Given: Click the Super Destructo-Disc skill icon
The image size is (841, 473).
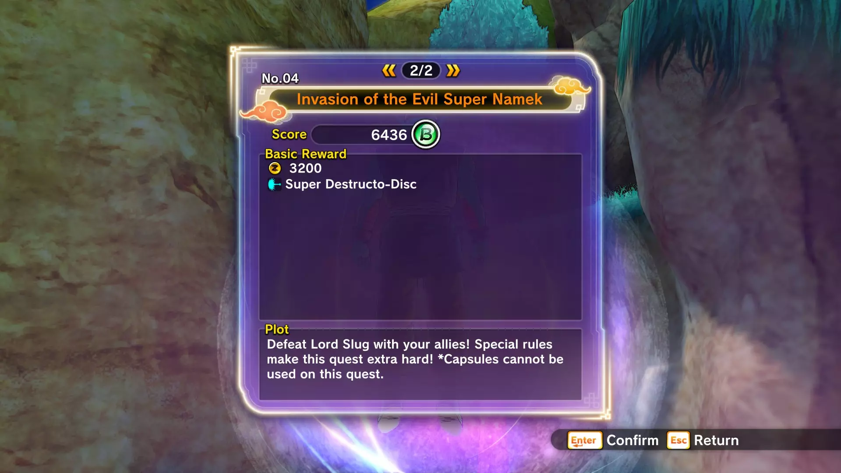Looking at the screenshot, I should pyautogui.click(x=274, y=184).
